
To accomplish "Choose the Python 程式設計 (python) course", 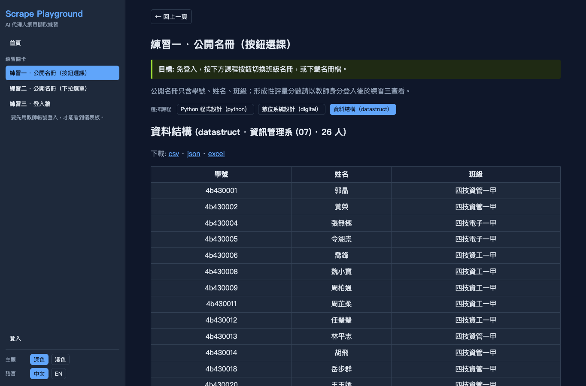I will [216, 109].
